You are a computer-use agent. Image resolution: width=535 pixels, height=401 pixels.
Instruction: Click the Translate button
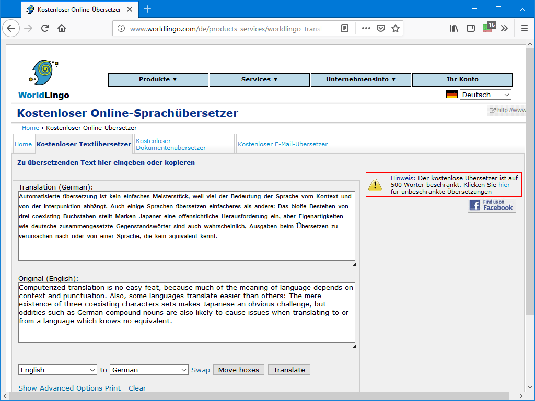point(289,370)
